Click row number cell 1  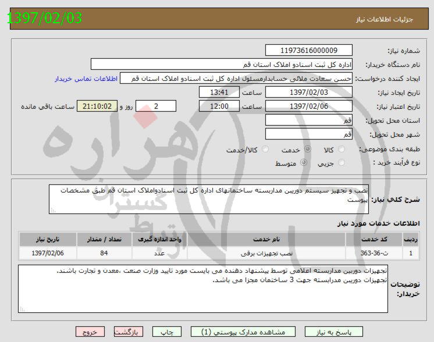(411, 253)
